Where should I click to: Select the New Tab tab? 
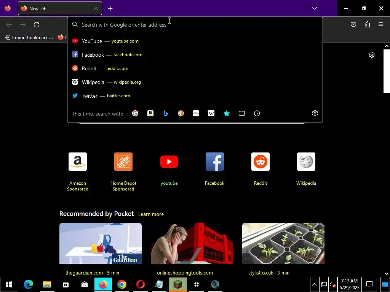pyautogui.click(x=60, y=8)
